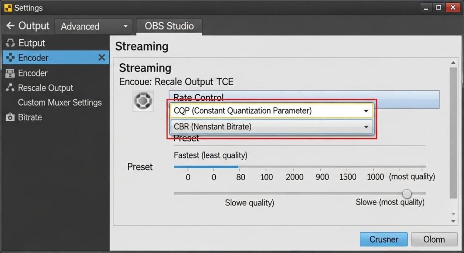Click the blue Preset slider track

206,167
